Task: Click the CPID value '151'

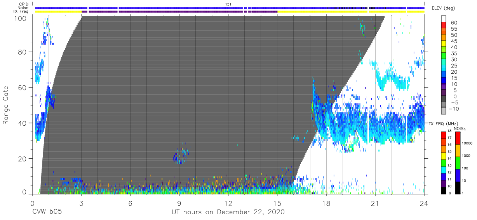Action: coord(228,4)
